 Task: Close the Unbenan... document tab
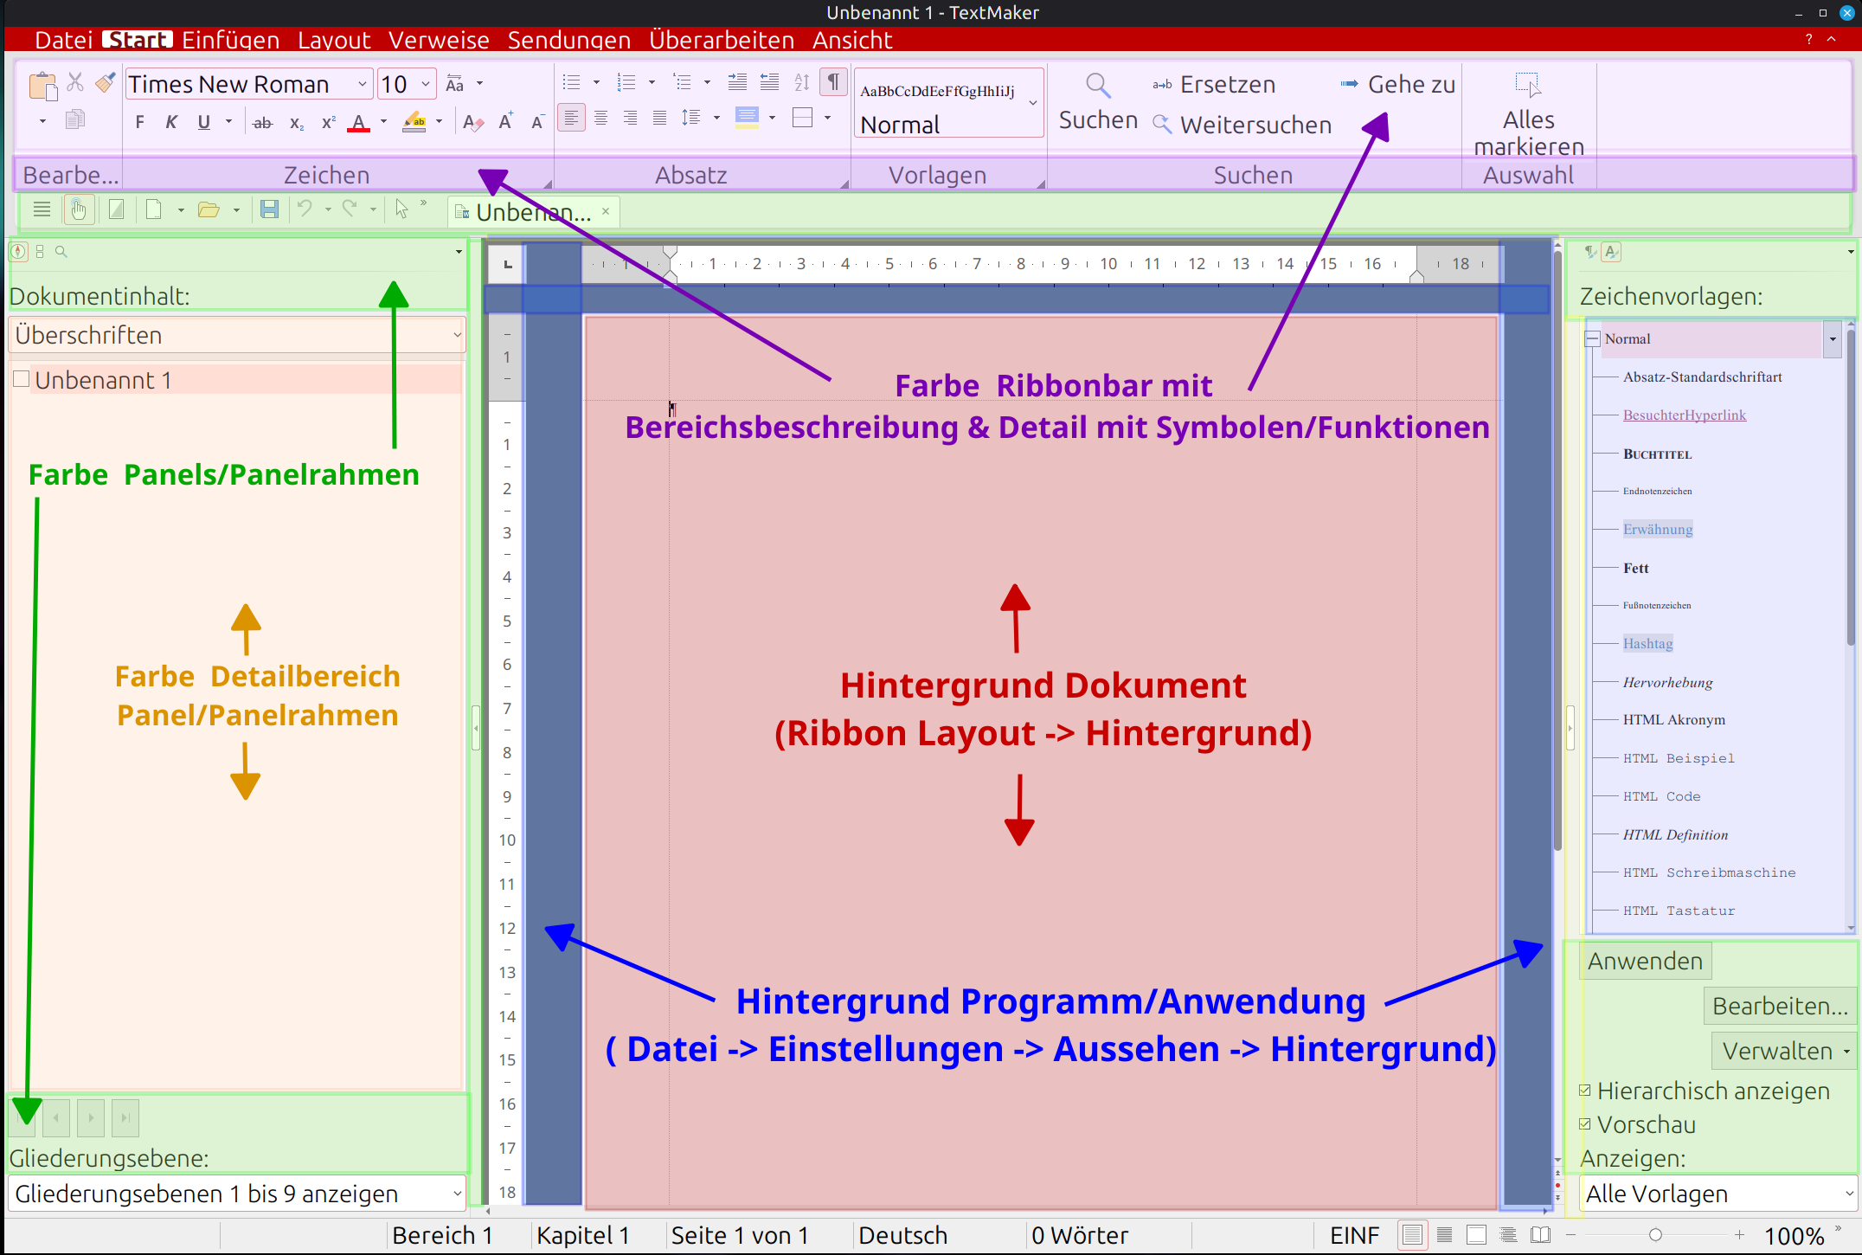(x=606, y=211)
